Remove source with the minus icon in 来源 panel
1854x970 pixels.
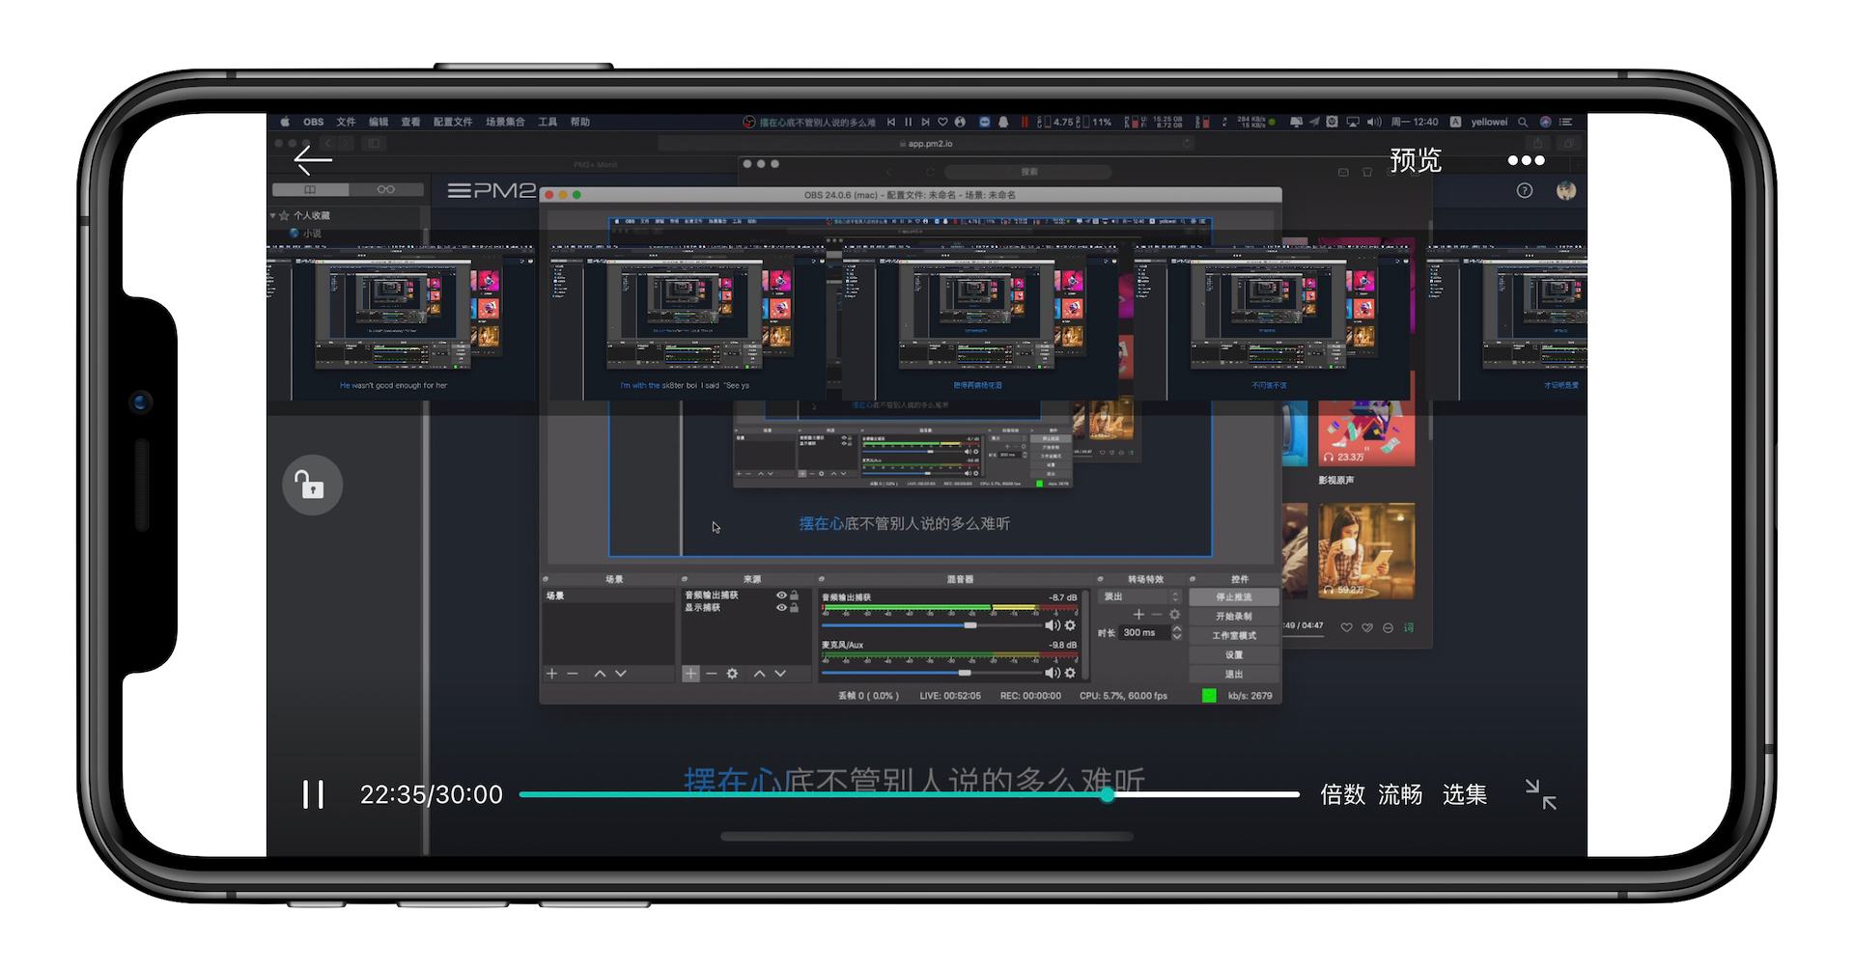(x=712, y=674)
